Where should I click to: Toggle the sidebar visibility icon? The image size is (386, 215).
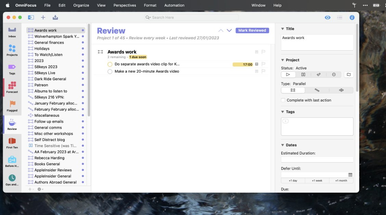pos(31,17)
